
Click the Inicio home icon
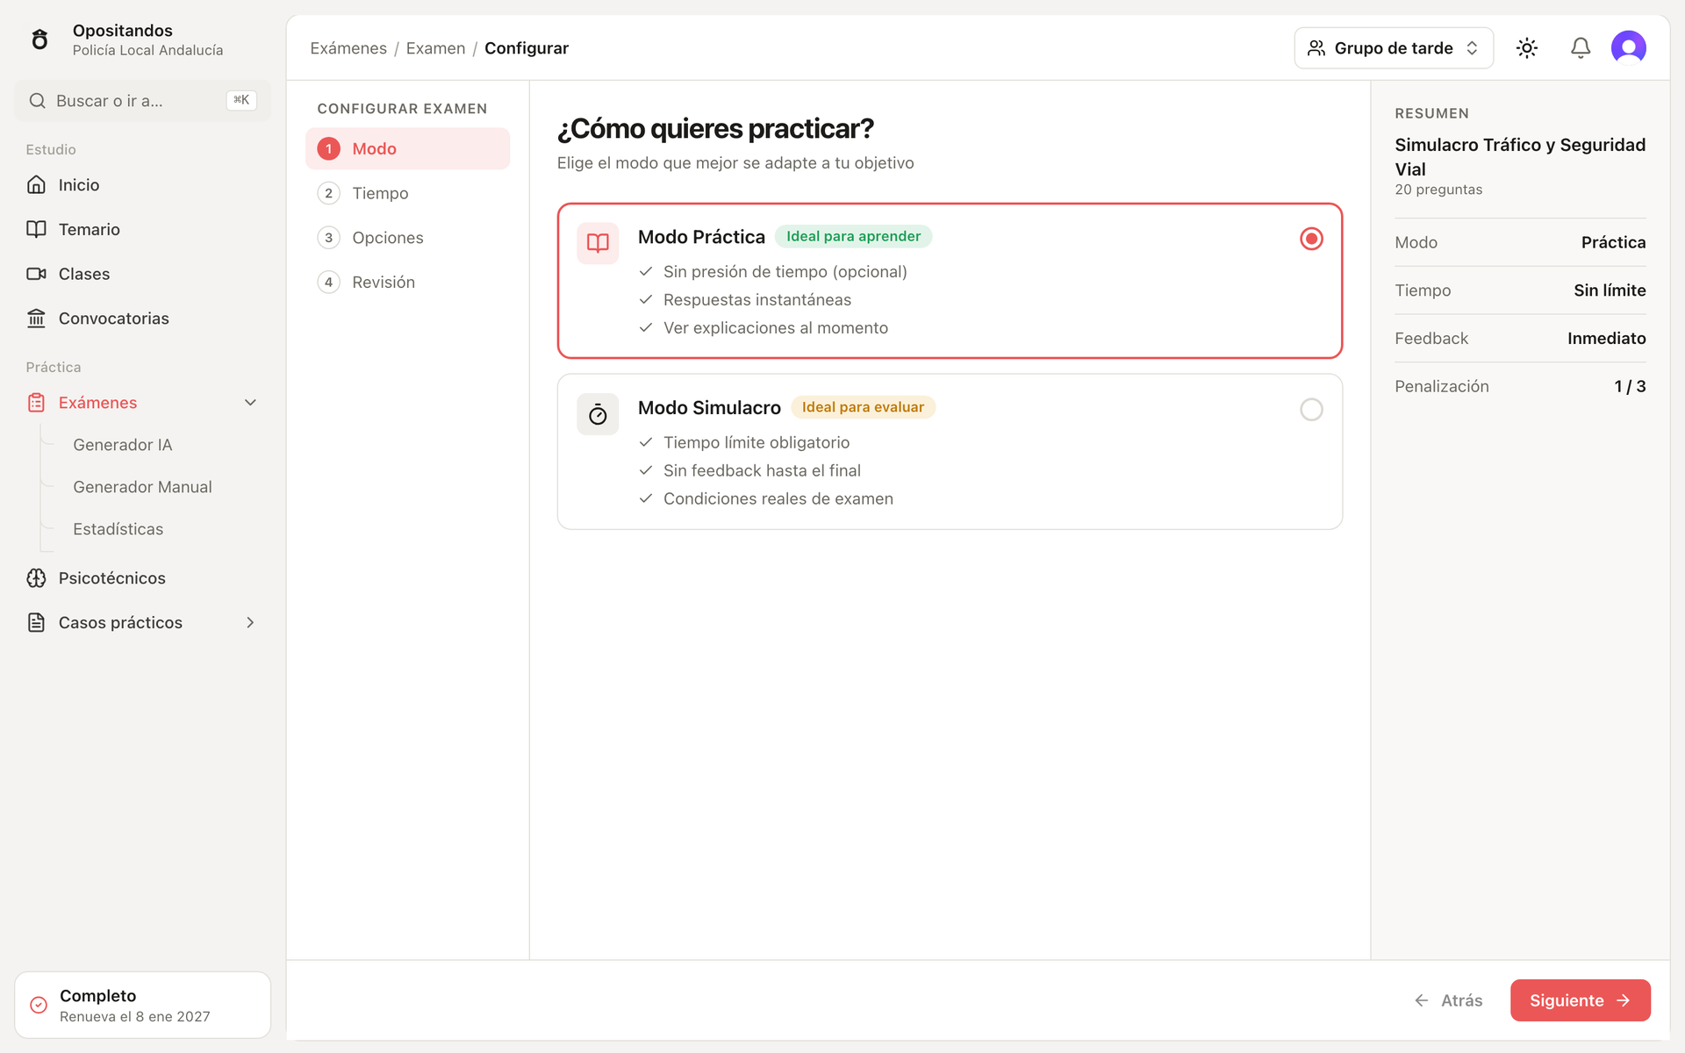pyautogui.click(x=36, y=184)
